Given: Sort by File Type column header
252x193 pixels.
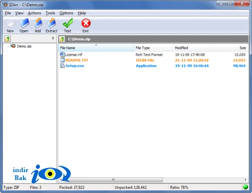Looking at the screenshot, I should click(153, 48).
